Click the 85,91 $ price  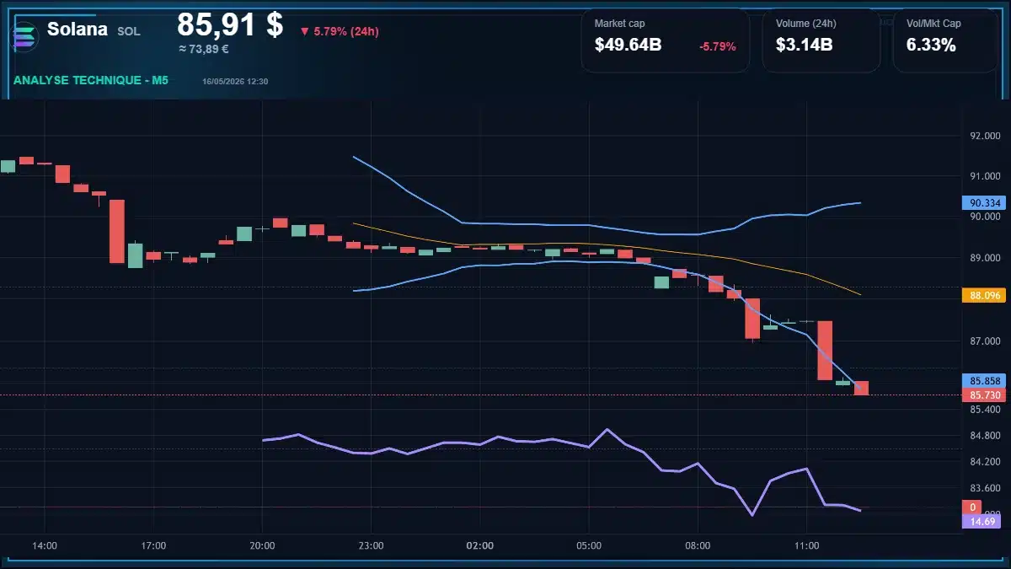click(x=230, y=24)
